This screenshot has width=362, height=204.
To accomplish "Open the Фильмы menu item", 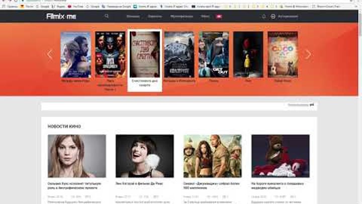I will (133, 16).
